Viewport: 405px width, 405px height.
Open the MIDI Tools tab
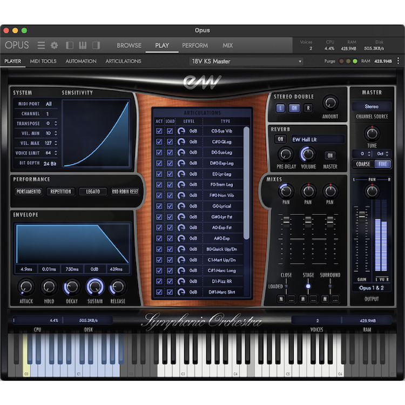[43, 61]
